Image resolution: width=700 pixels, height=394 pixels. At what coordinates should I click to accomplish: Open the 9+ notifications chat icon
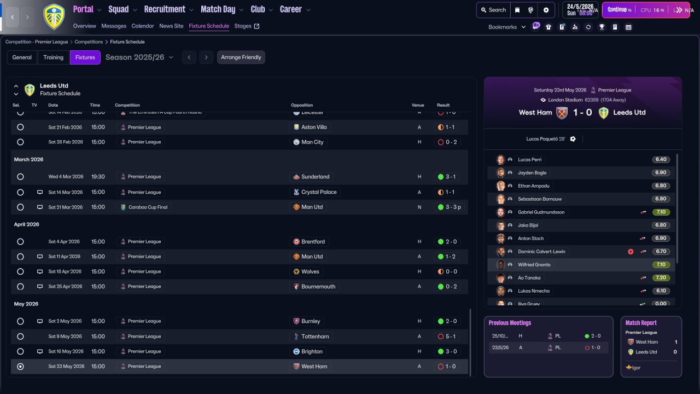(536, 26)
